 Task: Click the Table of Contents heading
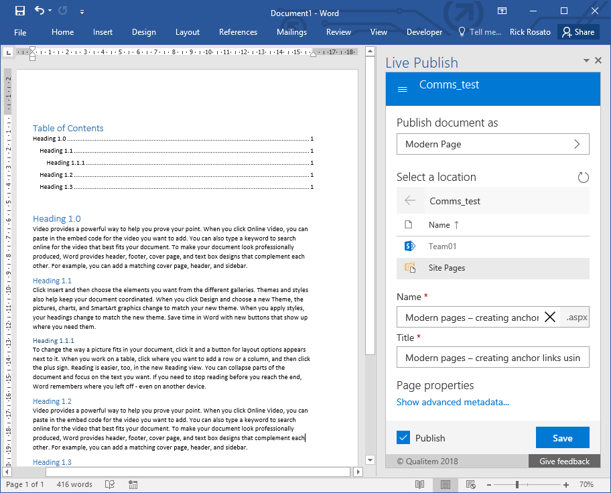point(68,128)
